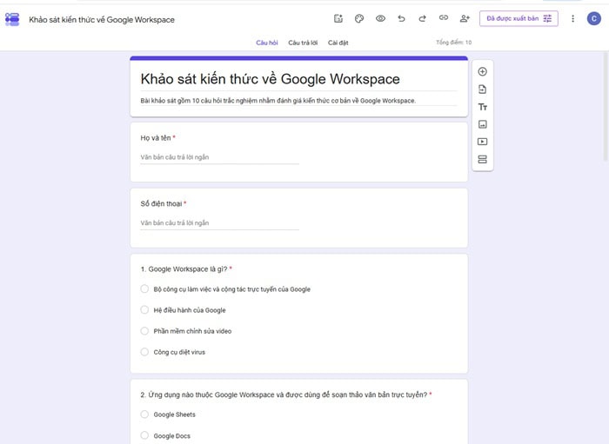Click the 'Họ và tên' question title

(156, 138)
